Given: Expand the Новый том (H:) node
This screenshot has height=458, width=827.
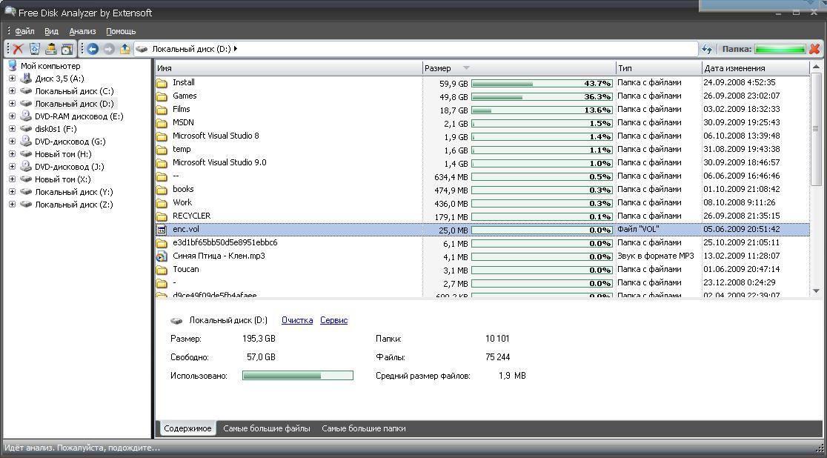Looking at the screenshot, I should [x=12, y=154].
